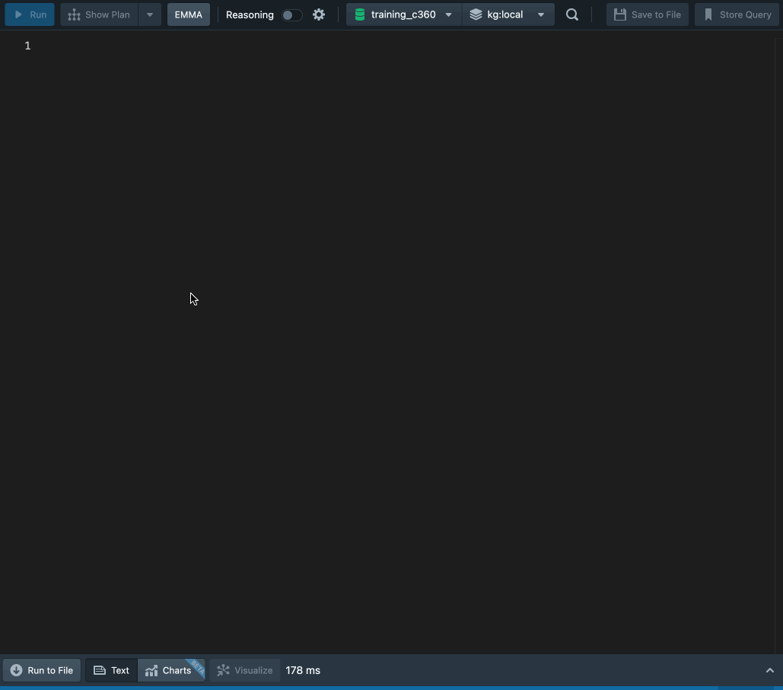Open the Visualize results tab
The width and height of the screenshot is (783, 690).
[x=245, y=670]
